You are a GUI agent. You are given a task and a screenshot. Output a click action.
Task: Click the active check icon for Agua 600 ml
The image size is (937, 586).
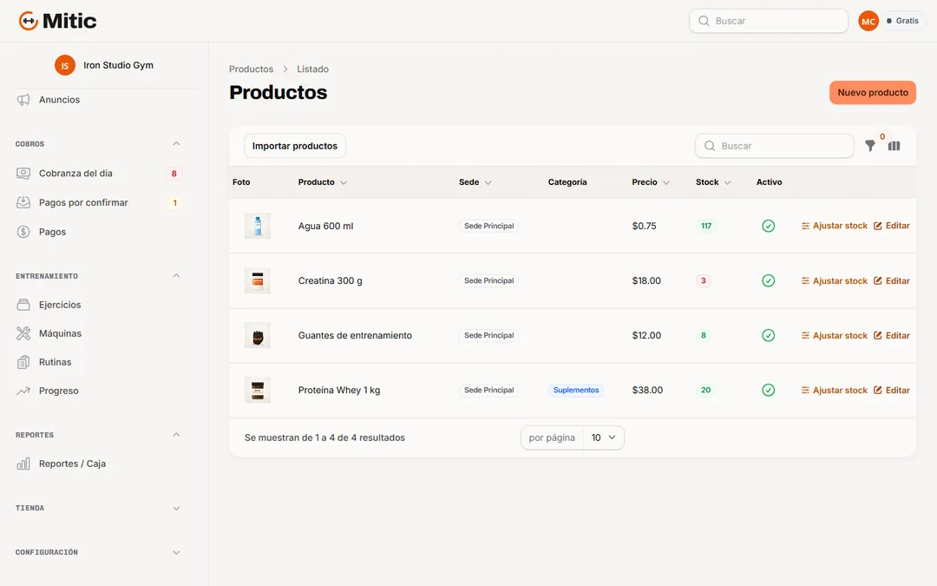(x=769, y=226)
